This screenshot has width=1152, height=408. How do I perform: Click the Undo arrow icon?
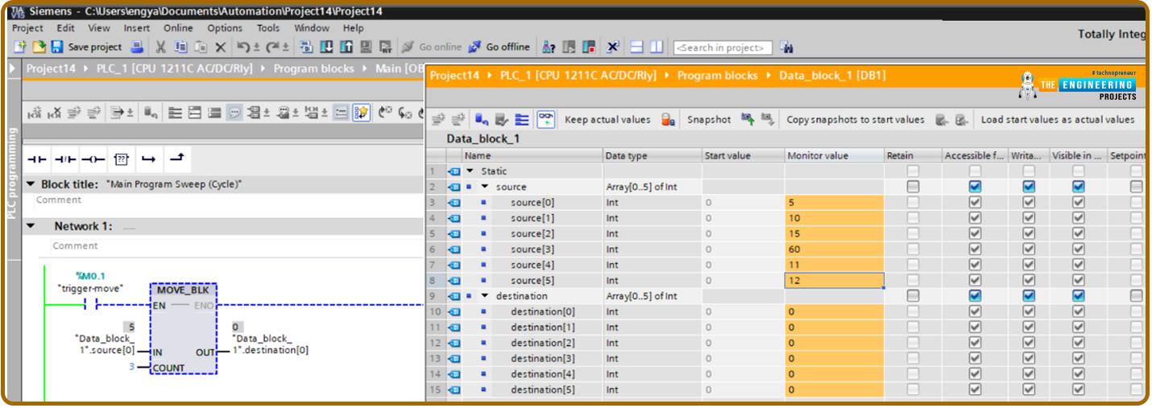pyautogui.click(x=242, y=47)
